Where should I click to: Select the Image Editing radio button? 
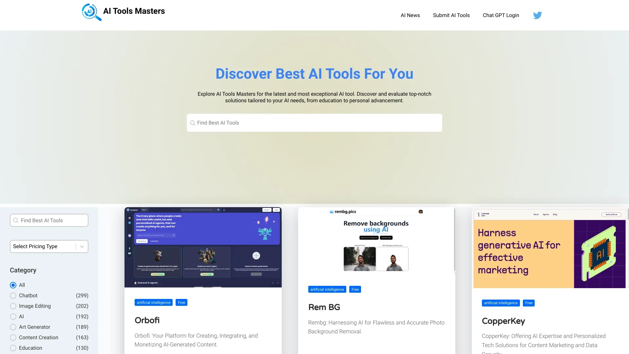(x=12, y=305)
